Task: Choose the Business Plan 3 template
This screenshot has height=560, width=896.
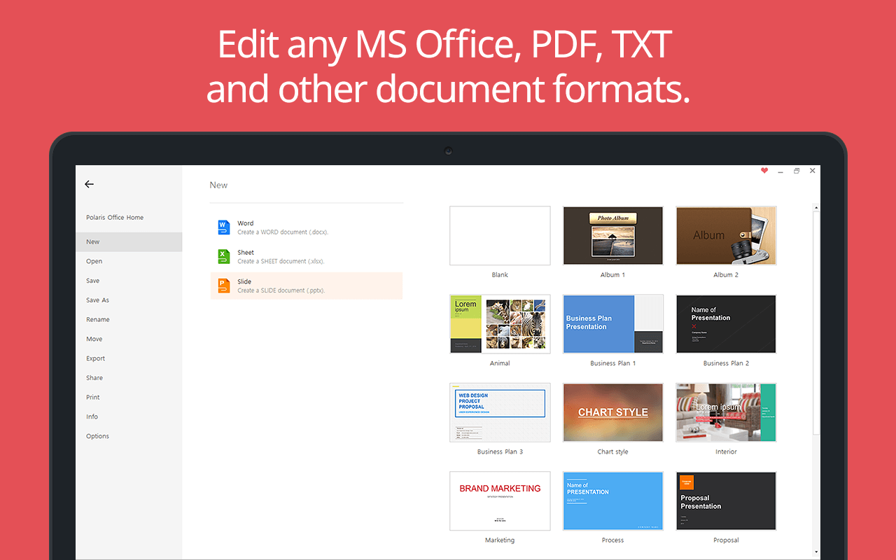Action: coord(500,412)
